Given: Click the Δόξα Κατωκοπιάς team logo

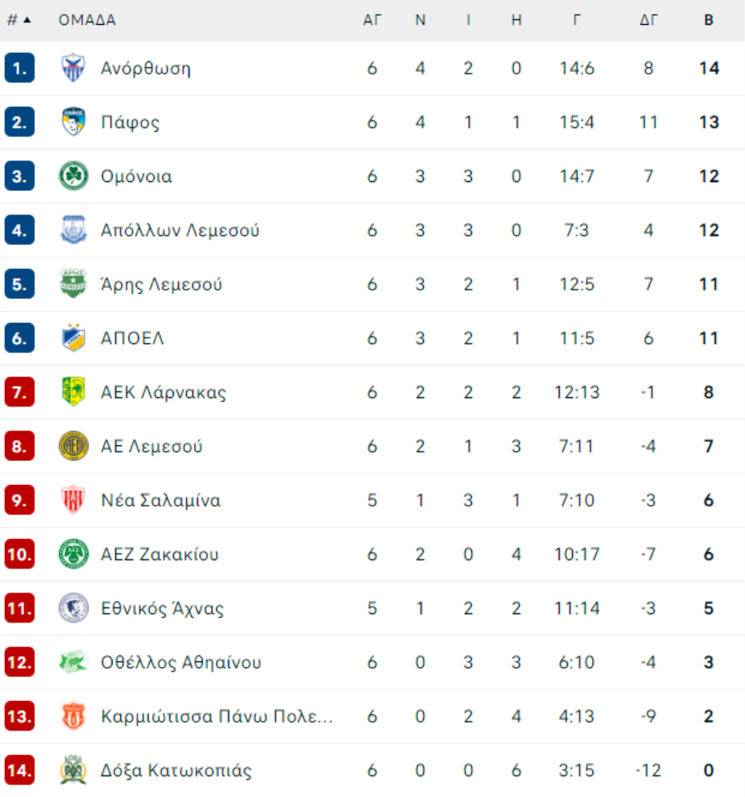Looking at the screenshot, I should [73, 770].
